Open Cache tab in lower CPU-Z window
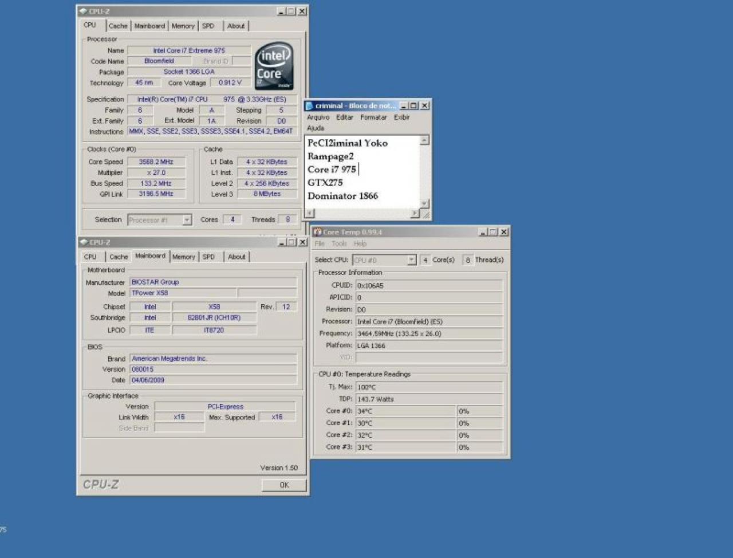Screen dimensions: 733x558 (119, 257)
